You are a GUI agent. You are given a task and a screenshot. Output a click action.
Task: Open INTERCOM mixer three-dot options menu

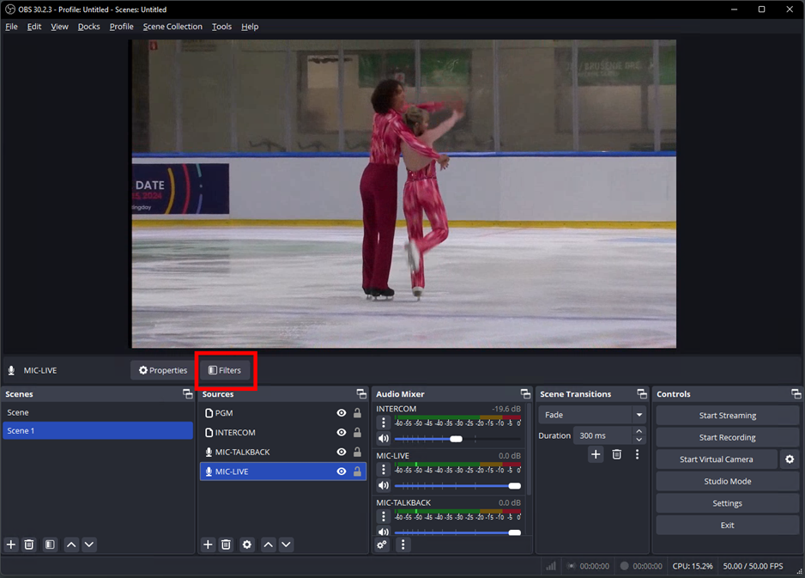384,423
